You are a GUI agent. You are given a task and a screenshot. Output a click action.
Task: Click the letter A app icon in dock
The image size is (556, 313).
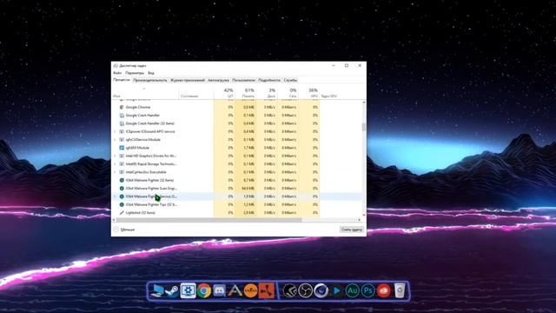point(235,290)
